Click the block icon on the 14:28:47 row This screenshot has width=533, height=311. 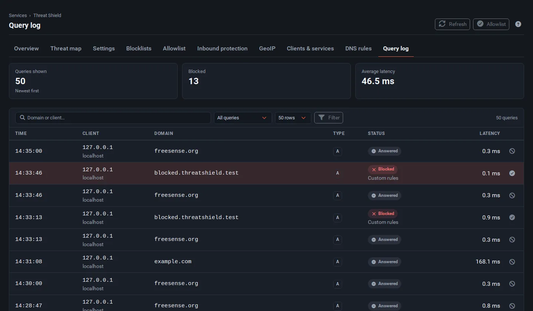[512, 306]
